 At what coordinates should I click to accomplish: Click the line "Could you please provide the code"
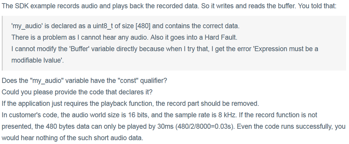77,92
